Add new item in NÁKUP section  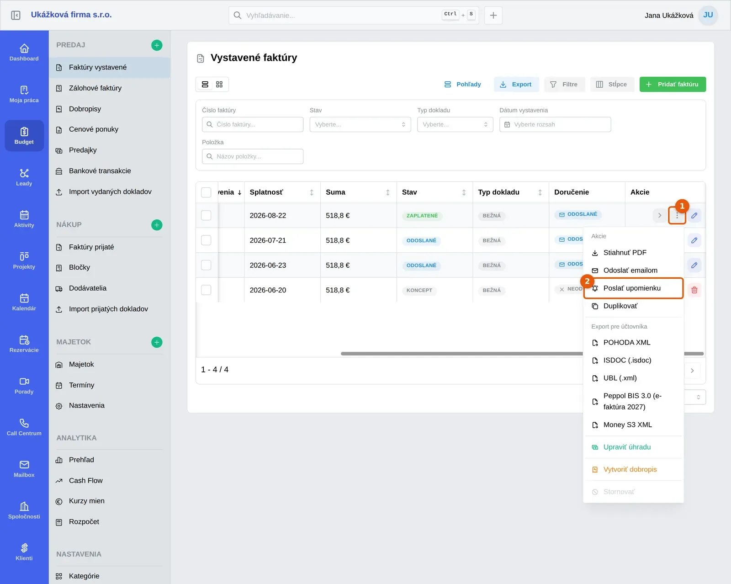click(157, 225)
